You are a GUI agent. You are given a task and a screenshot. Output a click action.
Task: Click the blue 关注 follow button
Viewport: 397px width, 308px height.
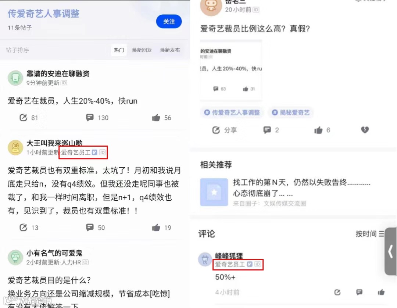[x=169, y=22]
